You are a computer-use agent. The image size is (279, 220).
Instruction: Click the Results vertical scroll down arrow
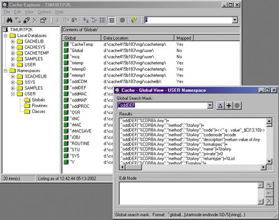(x=269, y=161)
